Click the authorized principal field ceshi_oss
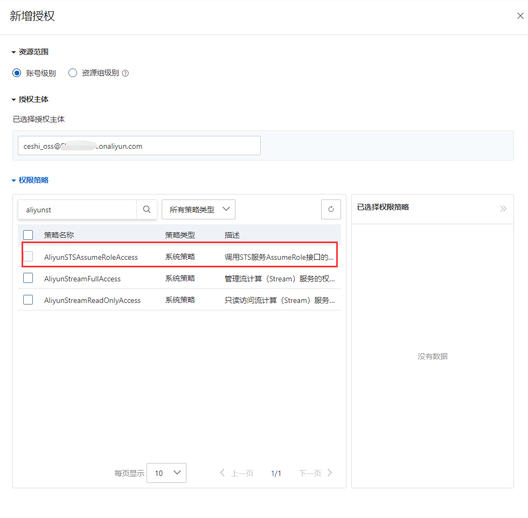 tap(139, 146)
